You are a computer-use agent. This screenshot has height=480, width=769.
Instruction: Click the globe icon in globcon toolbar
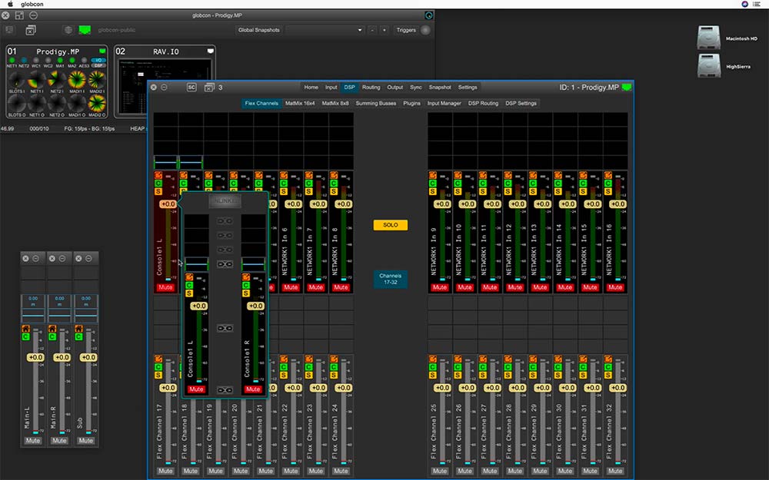(x=68, y=30)
